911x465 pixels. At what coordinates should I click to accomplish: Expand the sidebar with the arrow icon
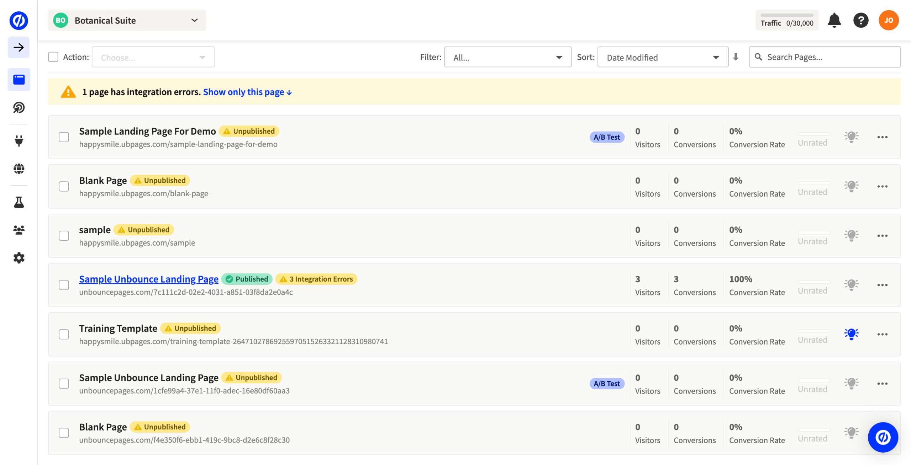[19, 47]
